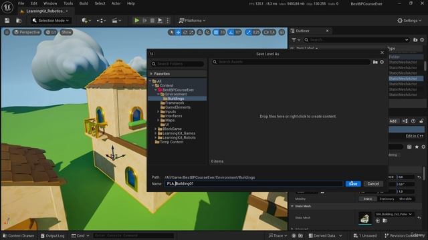Click the Eject playback icon
The height and width of the screenshot is (240, 428).
coord(160,21)
